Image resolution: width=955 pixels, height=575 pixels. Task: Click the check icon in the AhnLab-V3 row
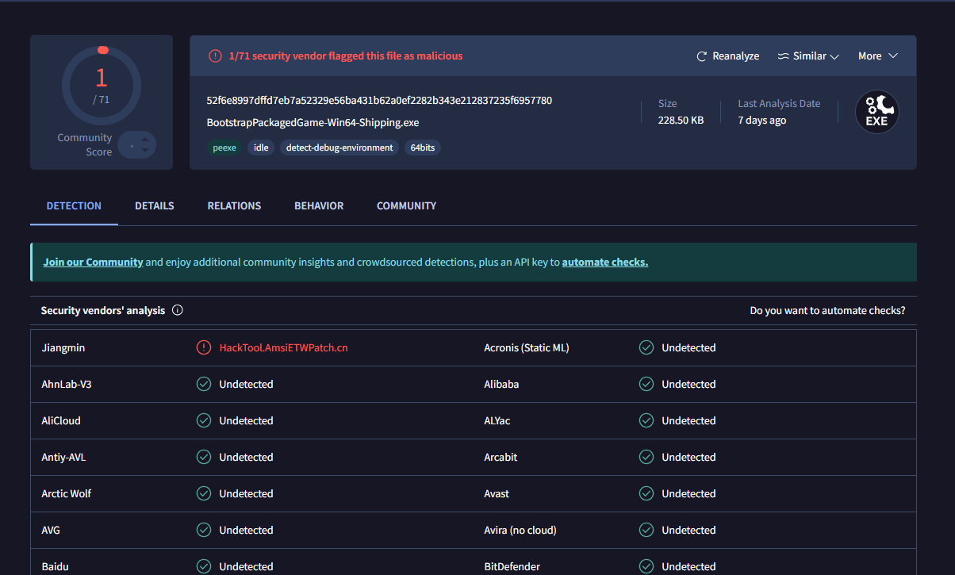pyautogui.click(x=204, y=384)
